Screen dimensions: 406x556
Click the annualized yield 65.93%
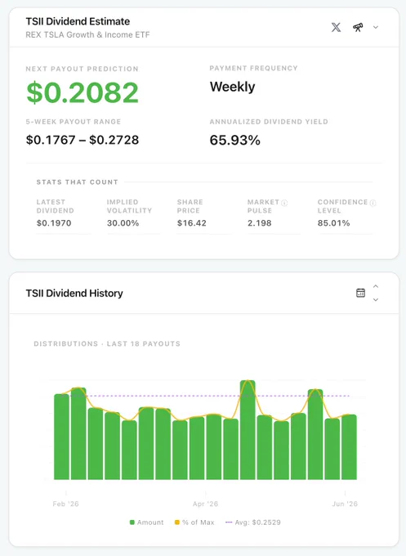click(235, 140)
